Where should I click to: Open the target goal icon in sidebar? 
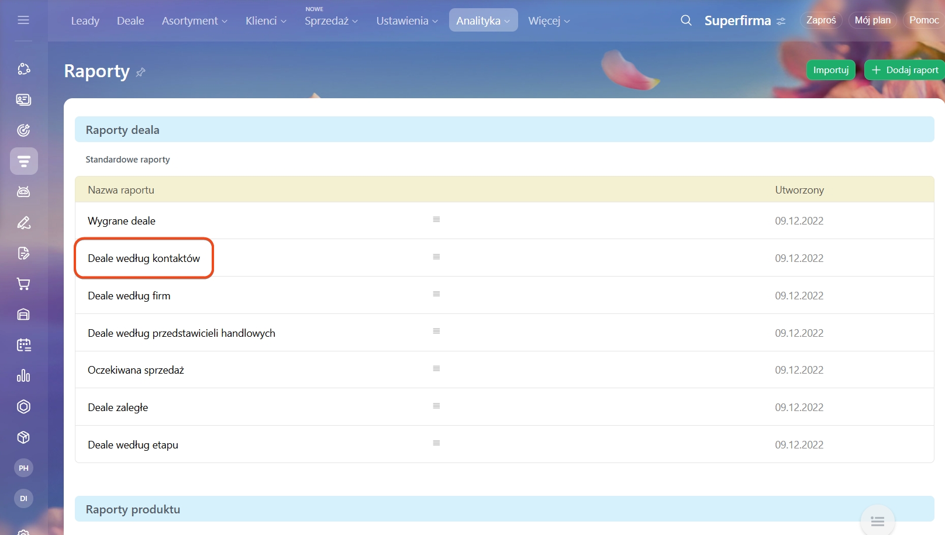(23, 130)
